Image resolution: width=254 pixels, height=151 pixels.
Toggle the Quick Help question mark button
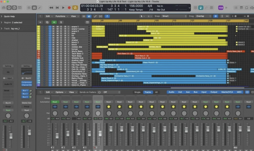pos(14,8)
